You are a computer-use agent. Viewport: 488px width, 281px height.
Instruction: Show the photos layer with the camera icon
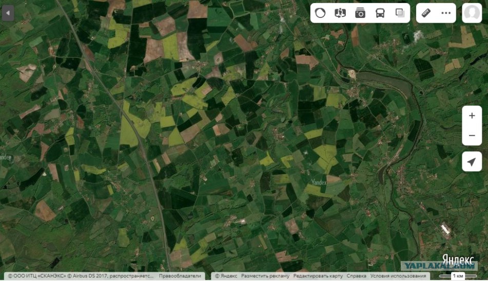point(360,13)
